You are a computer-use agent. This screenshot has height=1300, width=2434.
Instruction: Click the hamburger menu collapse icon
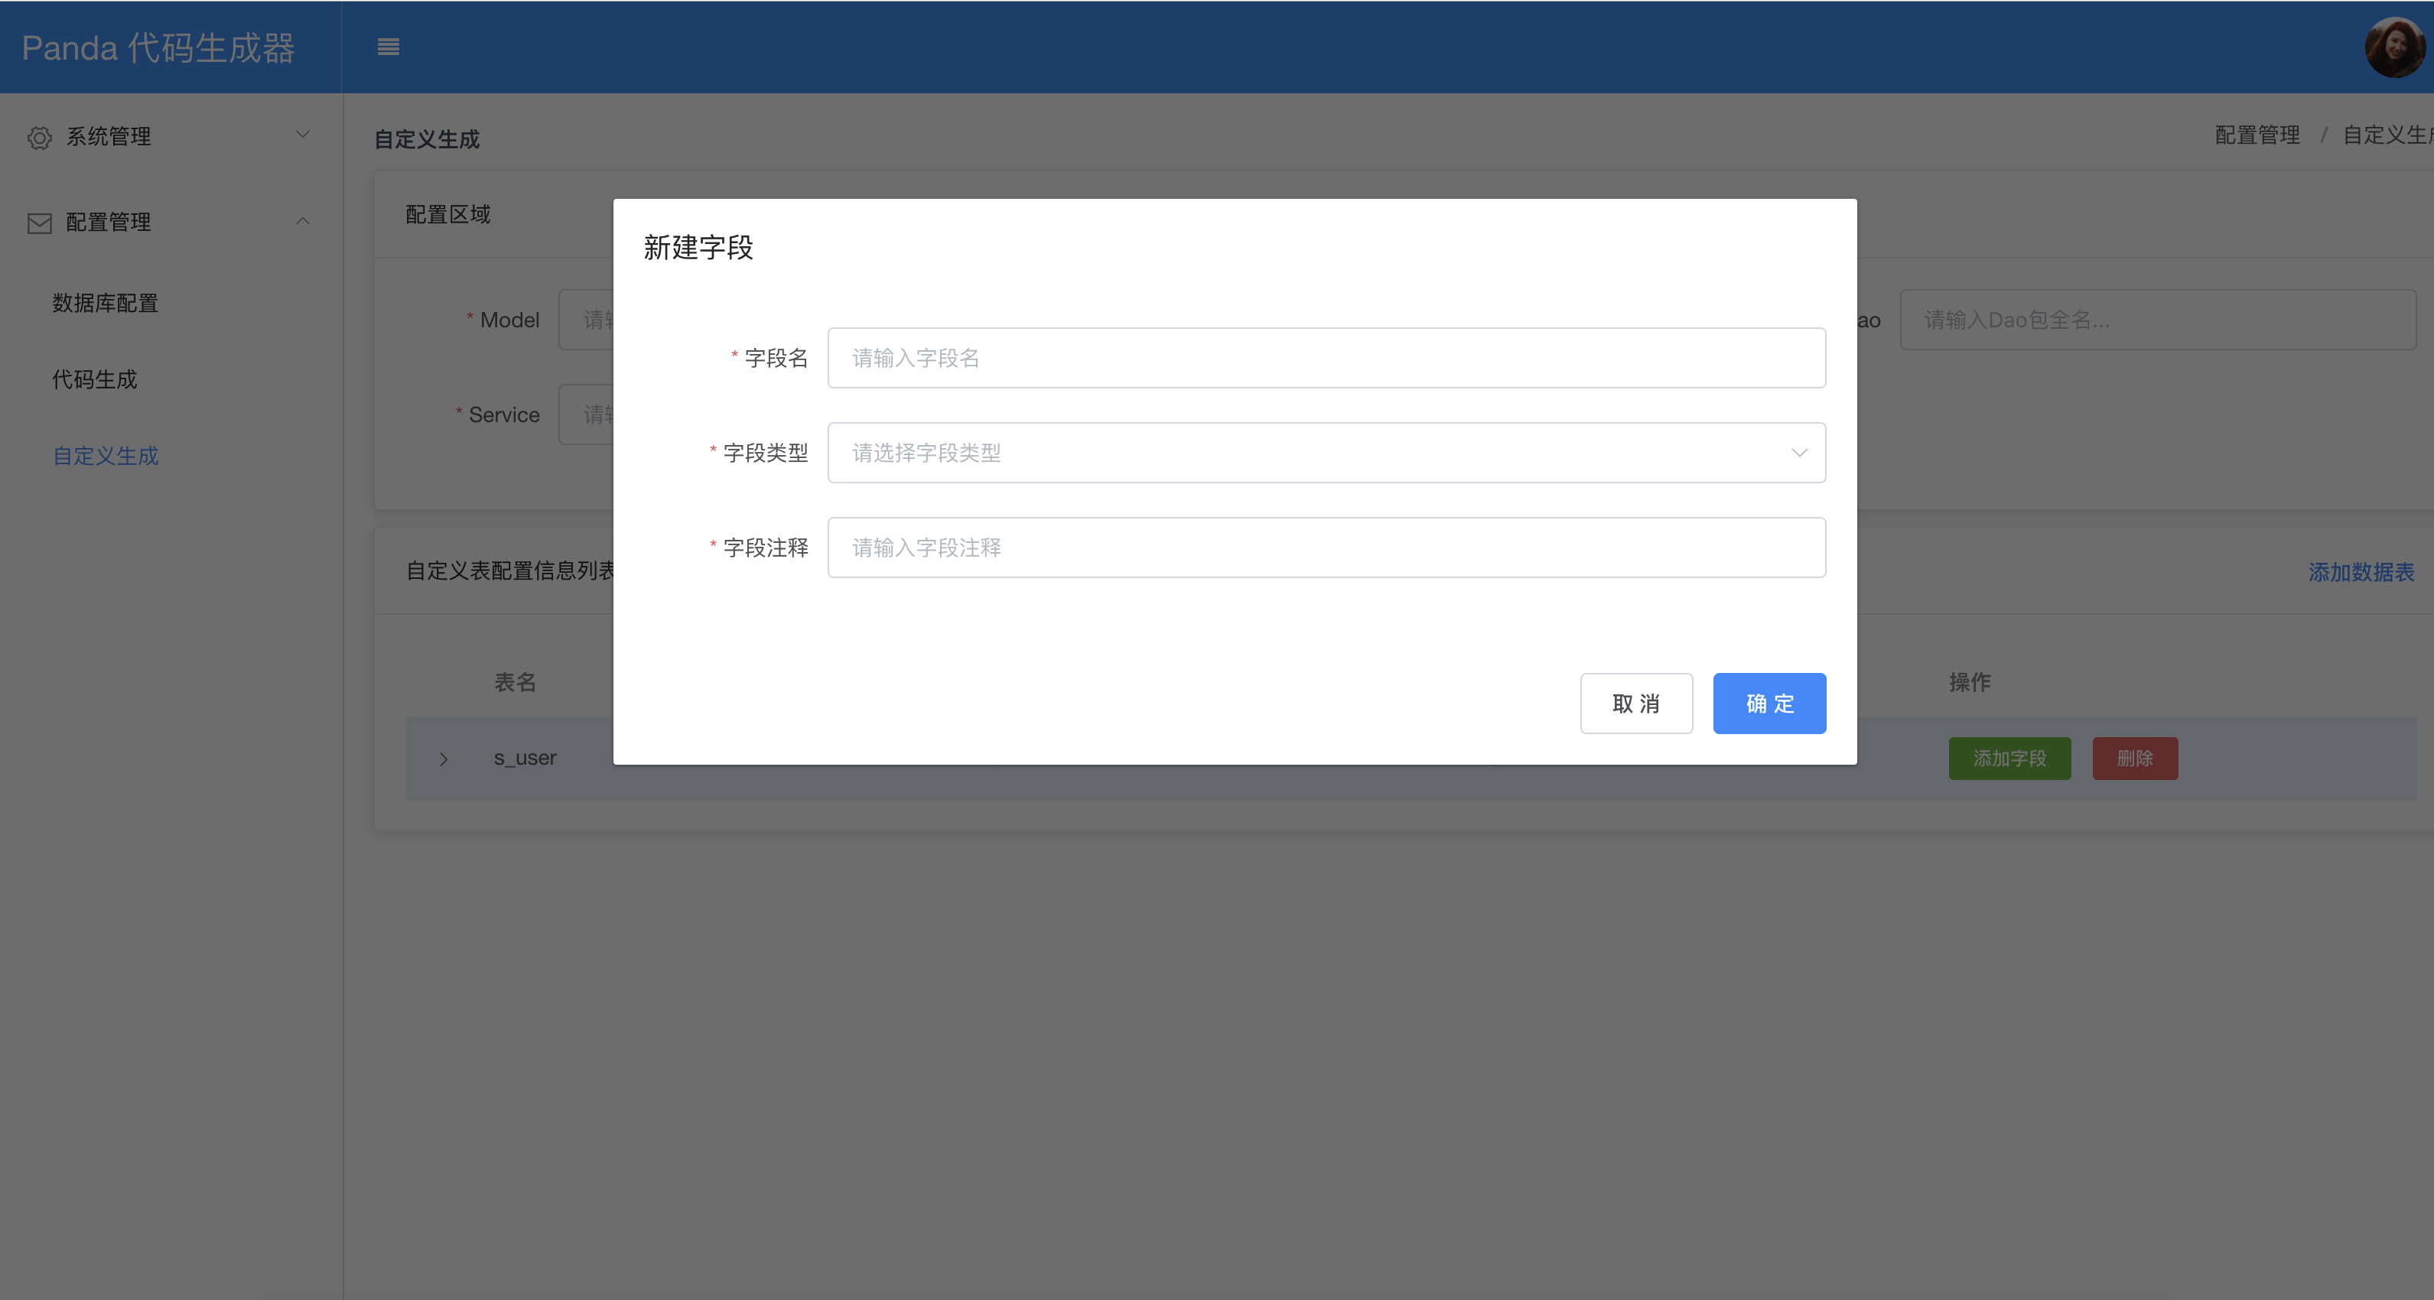(387, 47)
